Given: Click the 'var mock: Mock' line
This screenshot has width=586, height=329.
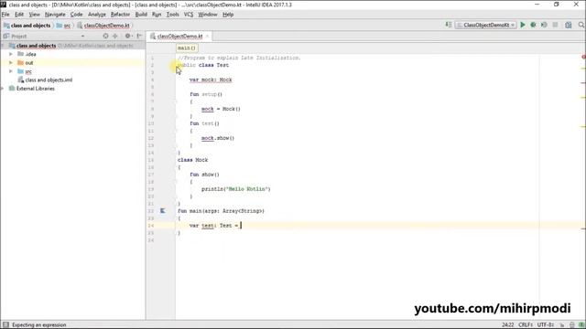Looking at the screenshot, I should pos(211,80).
